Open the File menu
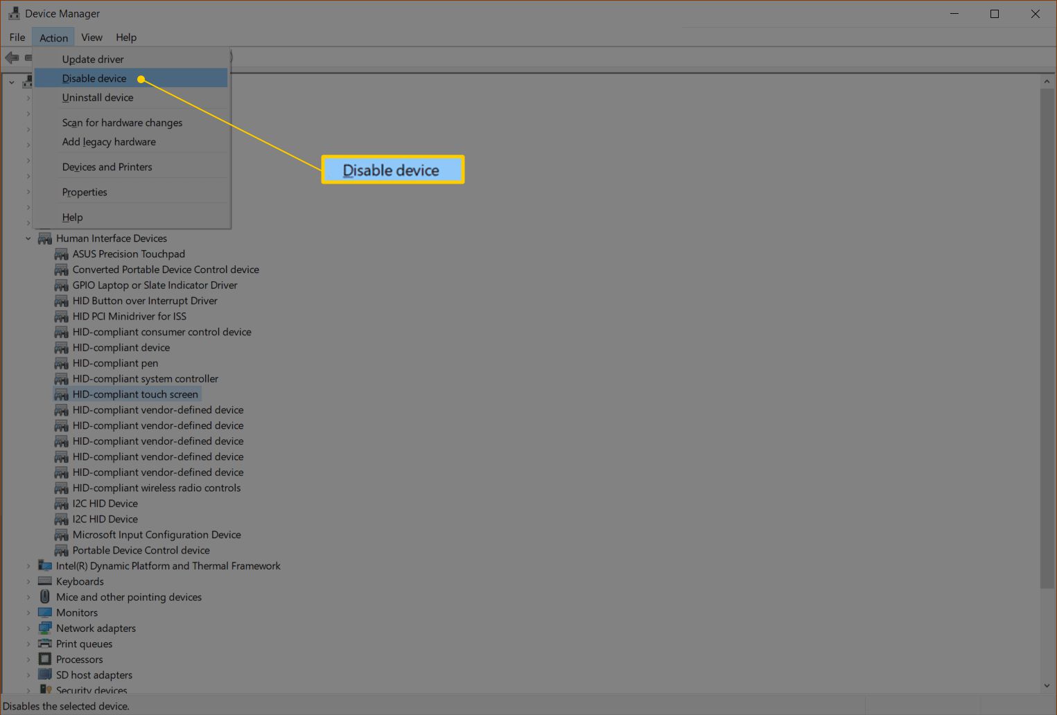1057x715 pixels. [x=17, y=37]
